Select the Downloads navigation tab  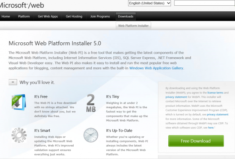tap(125, 16)
